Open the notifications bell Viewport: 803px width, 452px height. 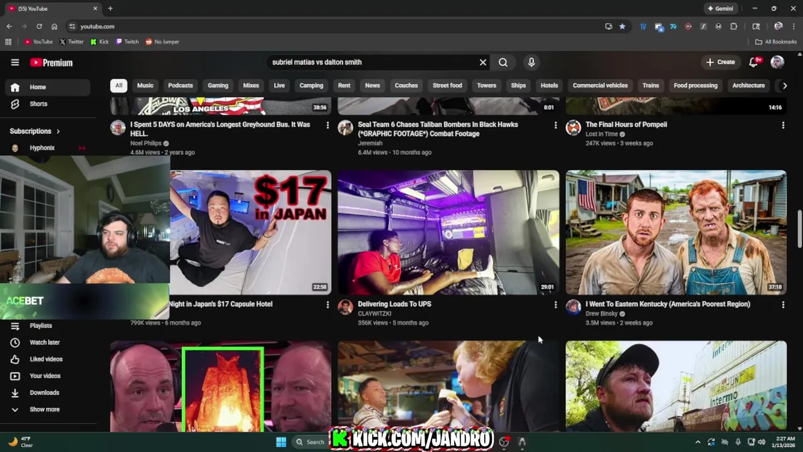tap(754, 62)
